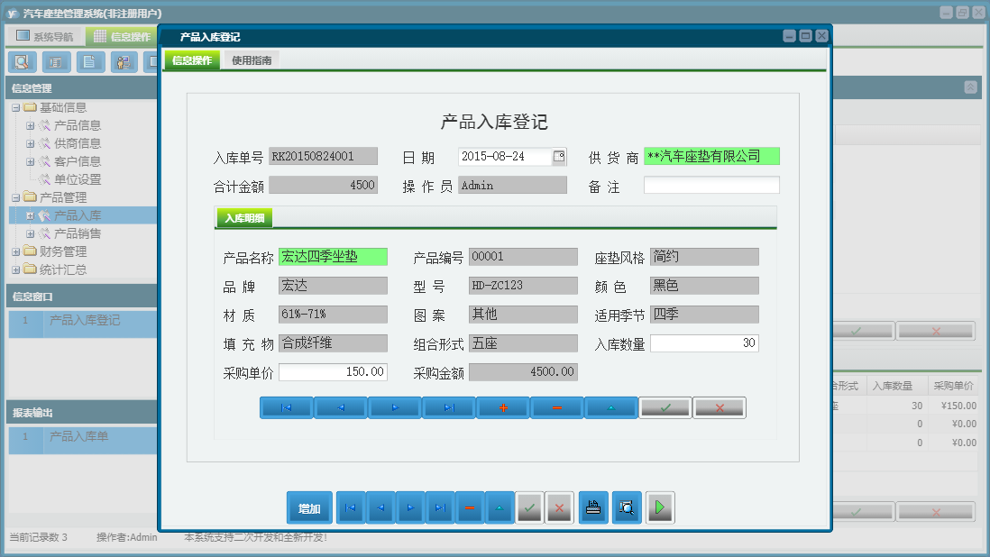Image resolution: width=990 pixels, height=557 pixels.
Task: Delete record using bottom toolbar minus button
Action: pos(469,508)
